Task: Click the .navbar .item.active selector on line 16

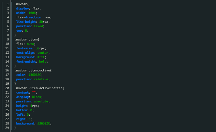Action: point(32,70)
